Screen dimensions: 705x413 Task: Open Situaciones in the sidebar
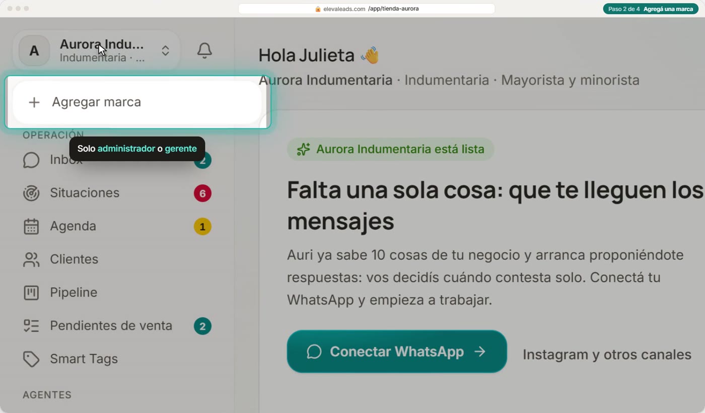(117, 193)
